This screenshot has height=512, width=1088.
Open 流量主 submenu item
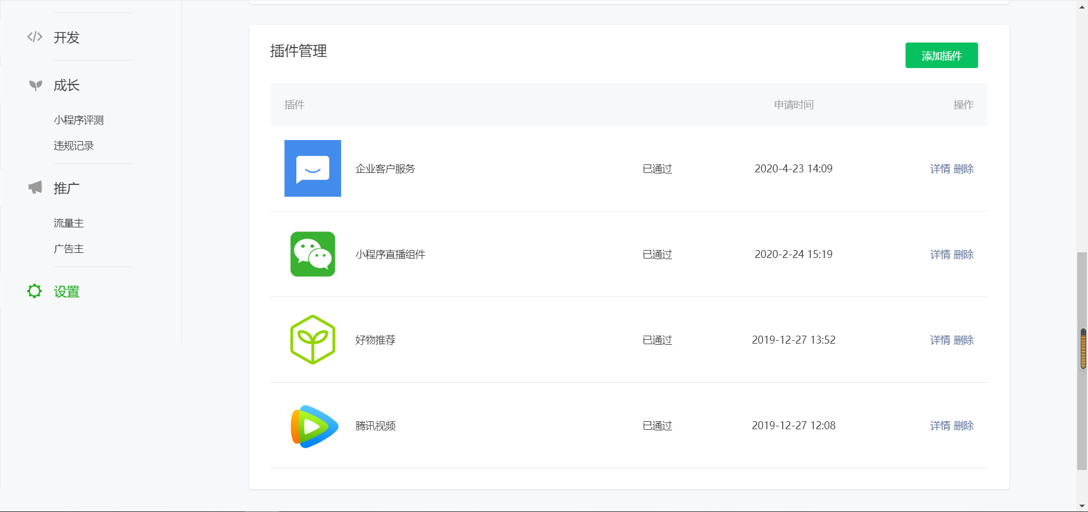(69, 223)
